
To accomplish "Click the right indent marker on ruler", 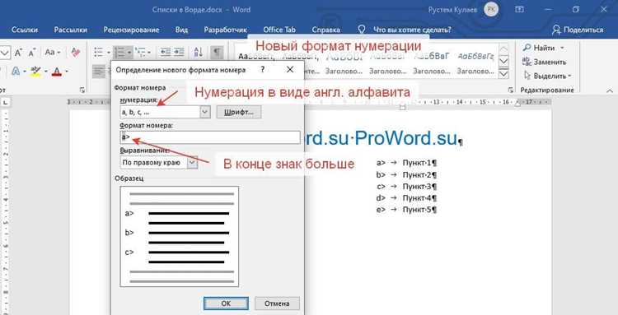I will point(517,104).
